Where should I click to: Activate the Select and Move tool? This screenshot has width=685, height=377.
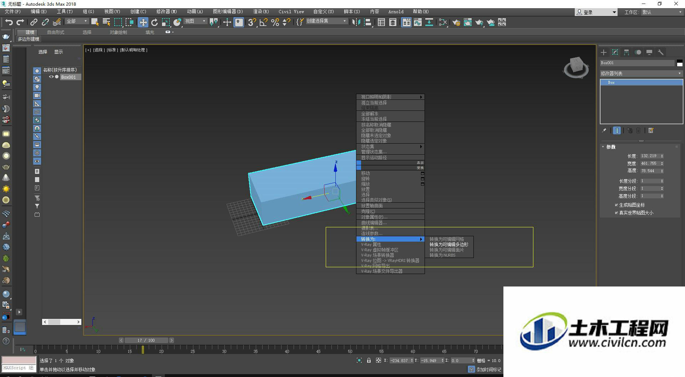coord(143,22)
